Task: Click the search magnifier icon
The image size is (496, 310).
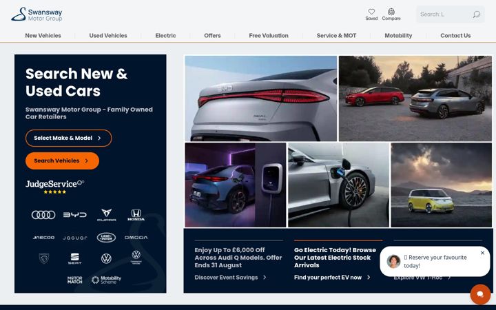Action: (x=477, y=14)
